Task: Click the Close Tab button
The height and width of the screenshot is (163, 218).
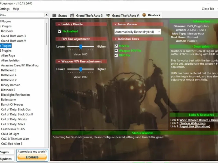Action: (x=208, y=9)
